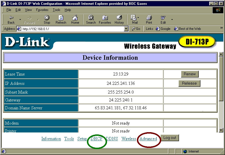Viewport: 225px width, 155px height.
Task: Refresh the page using the toolbar icon
Action: coord(61,18)
